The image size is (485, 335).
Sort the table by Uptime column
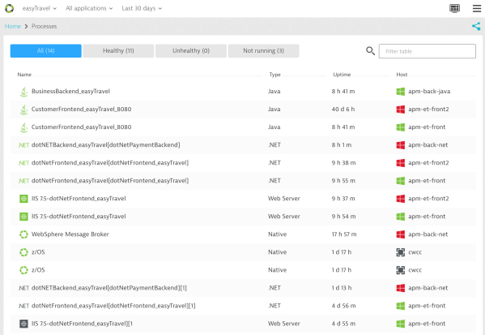(x=342, y=75)
